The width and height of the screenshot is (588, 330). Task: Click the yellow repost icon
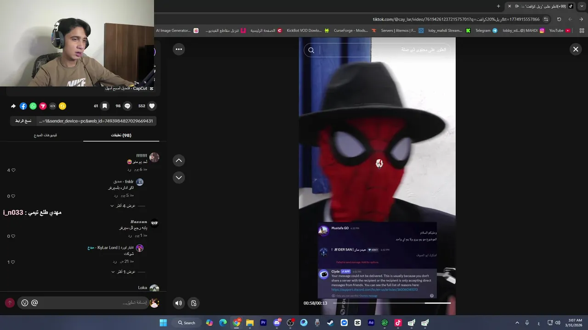pos(62,106)
